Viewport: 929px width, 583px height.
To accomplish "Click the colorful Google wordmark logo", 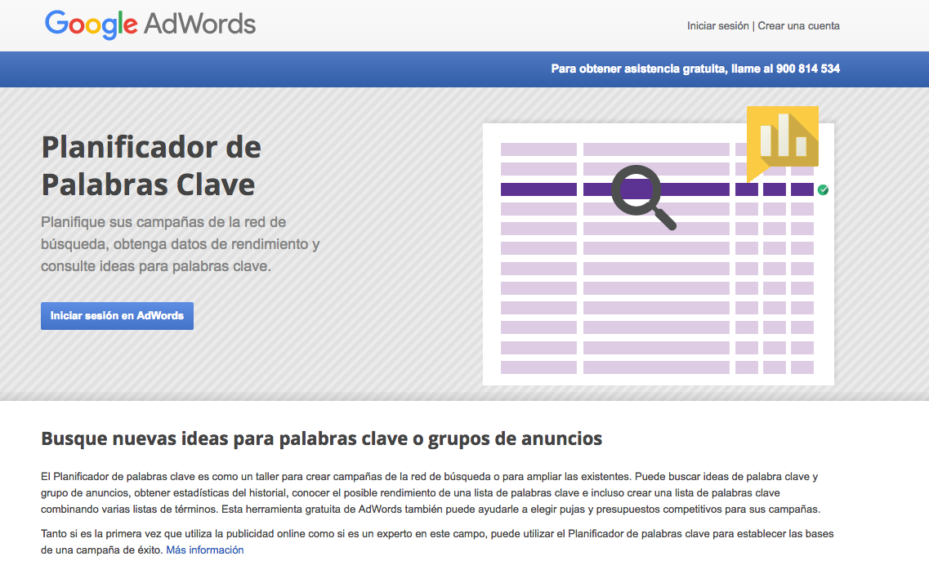I will point(91,24).
